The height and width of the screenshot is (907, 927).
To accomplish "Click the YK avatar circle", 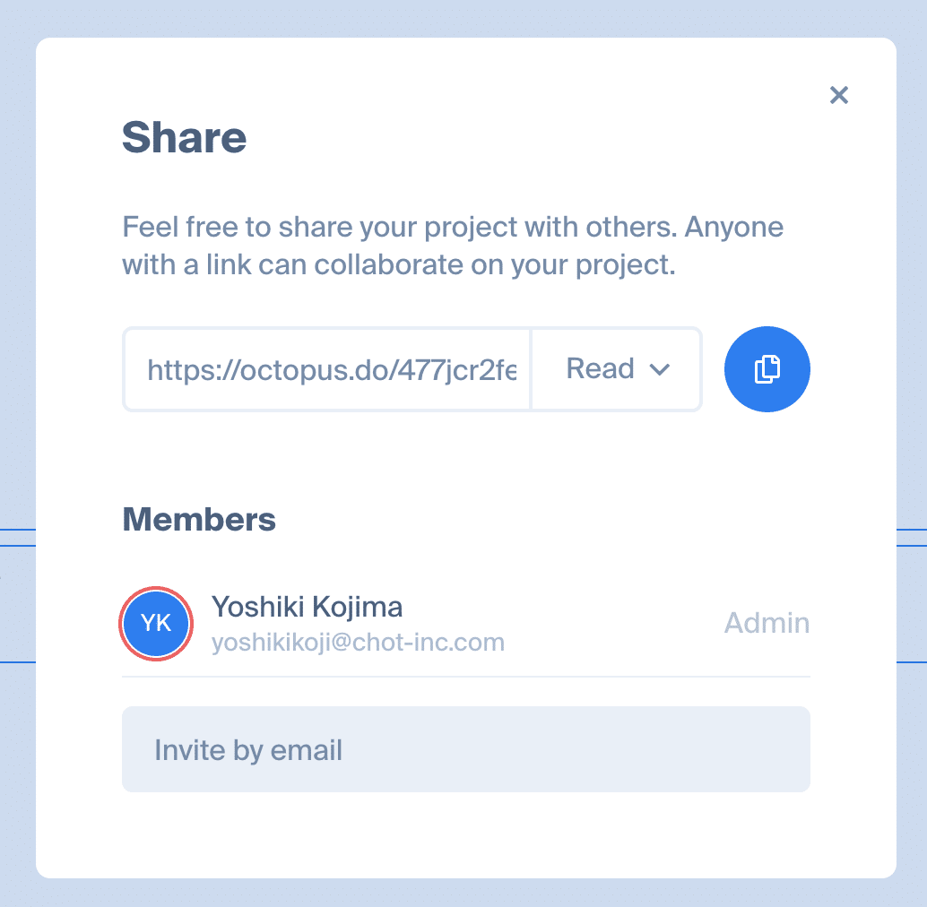I will coord(156,624).
